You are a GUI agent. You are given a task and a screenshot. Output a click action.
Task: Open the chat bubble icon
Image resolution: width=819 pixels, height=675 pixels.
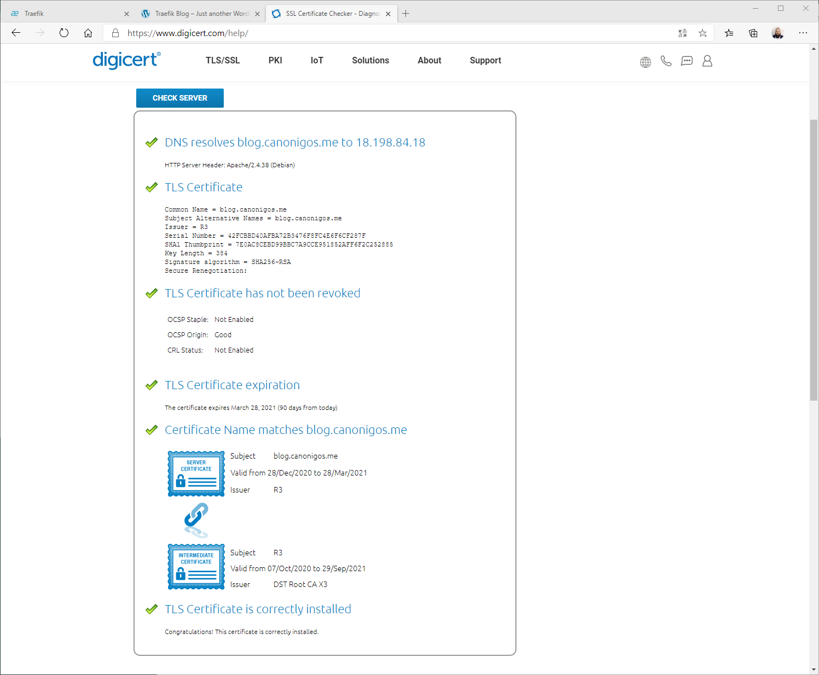point(687,61)
